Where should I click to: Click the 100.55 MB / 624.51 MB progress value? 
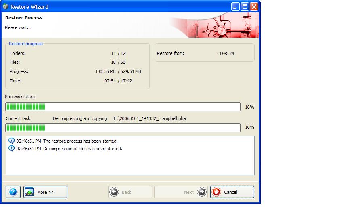point(118,72)
